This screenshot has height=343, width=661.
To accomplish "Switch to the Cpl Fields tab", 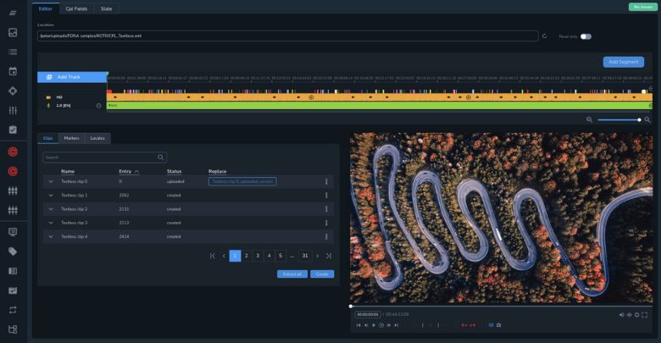I will click(76, 8).
